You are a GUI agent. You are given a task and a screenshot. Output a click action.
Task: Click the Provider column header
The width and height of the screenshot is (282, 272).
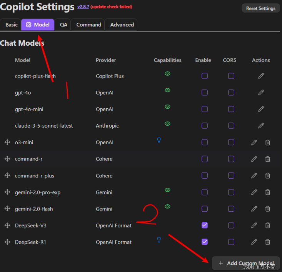[x=106, y=60]
